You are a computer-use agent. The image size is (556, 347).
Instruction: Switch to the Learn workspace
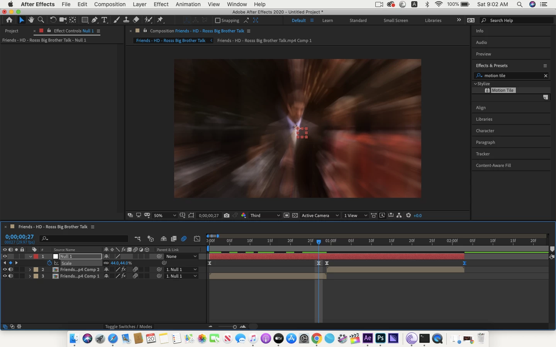[327, 20]
